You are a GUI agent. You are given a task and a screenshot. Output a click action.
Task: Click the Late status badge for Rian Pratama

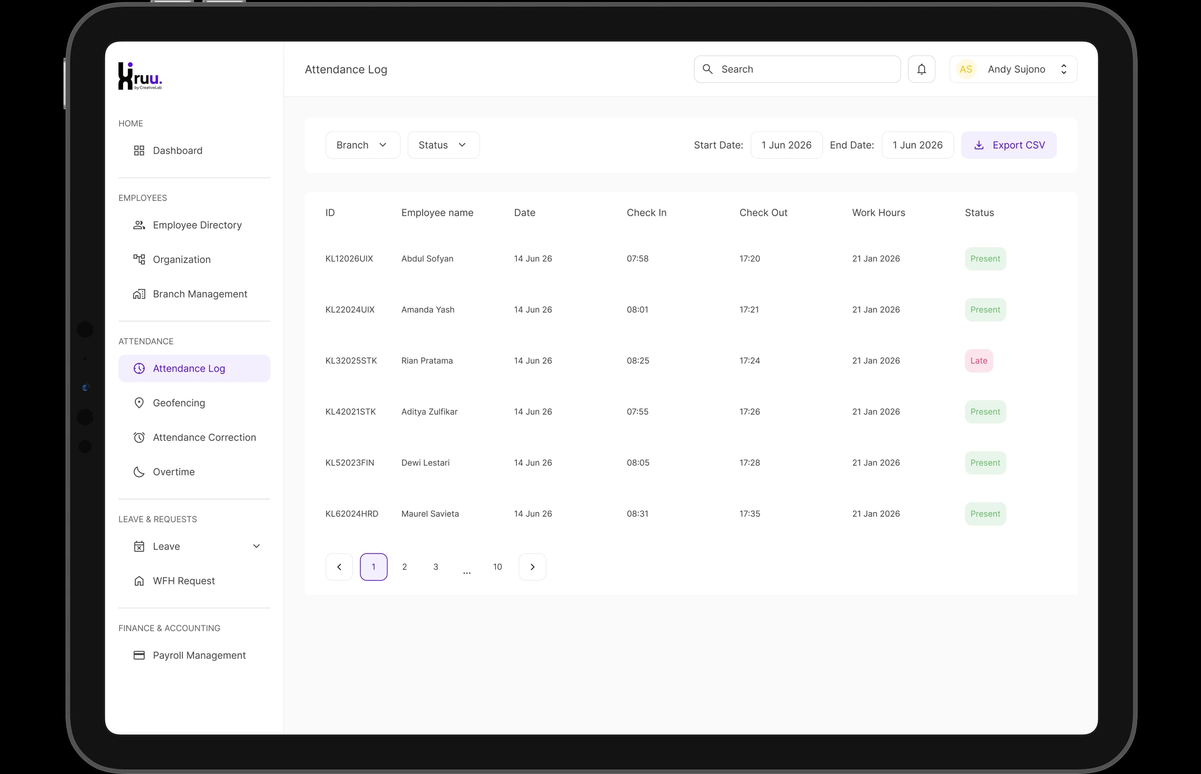[x=978, y=361]
